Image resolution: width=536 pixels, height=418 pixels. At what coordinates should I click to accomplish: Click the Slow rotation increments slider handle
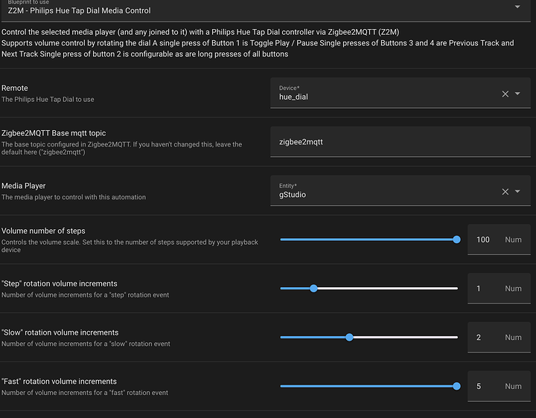[349, 337]
